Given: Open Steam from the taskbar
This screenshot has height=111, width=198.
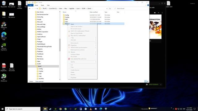Looking at the screenshot, I should pyautogui.click(x=50, y=109).
